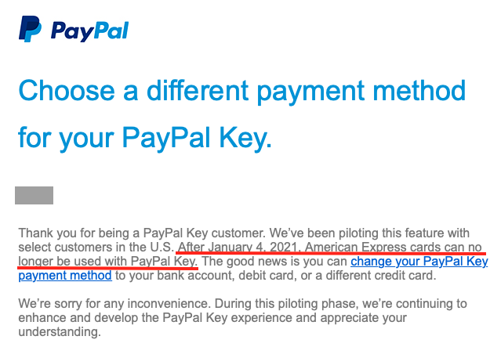
Task: Click "We're sorry for any inconvenience." sentence
Action: point(114,304)
